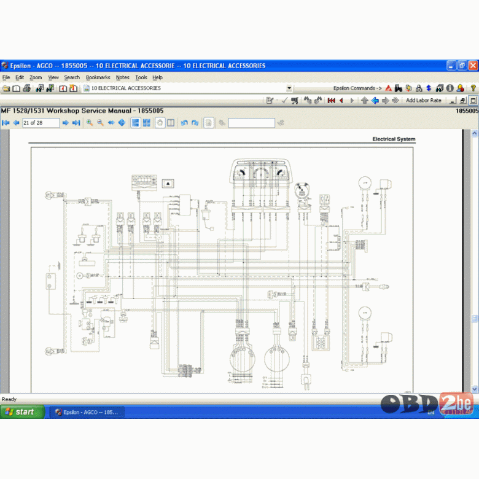Open the Tools menu

(x=141, y=77)
